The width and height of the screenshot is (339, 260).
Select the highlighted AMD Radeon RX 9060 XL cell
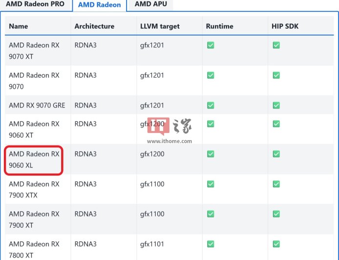pyautogui.click(x=34, y=160)
